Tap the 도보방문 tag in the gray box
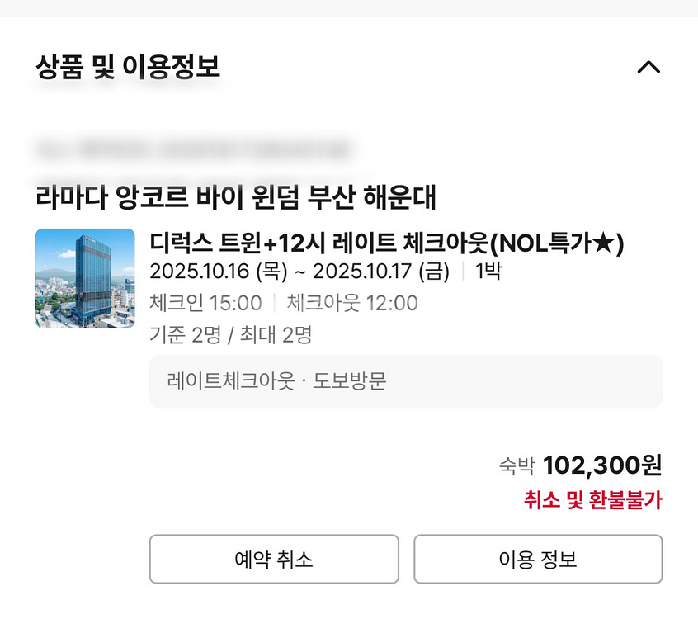 pos(350,381)
